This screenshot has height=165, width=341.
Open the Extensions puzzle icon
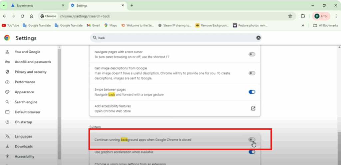click(x=303, y=16)
